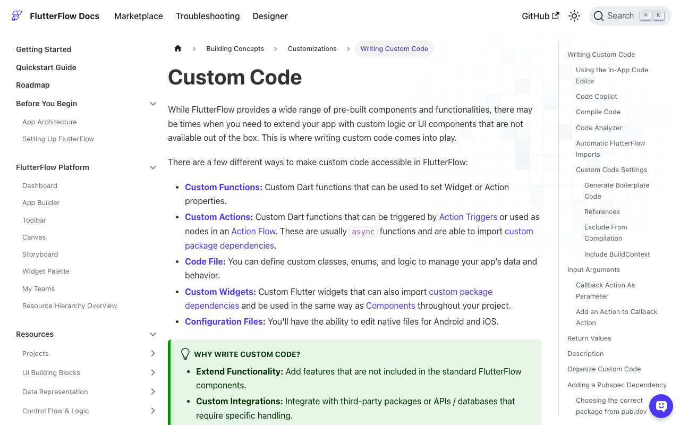The width and height of the screenshot is (680, 425).
Task: Click the FlutterFlow logo icon
Action: (x=17, y=16)
